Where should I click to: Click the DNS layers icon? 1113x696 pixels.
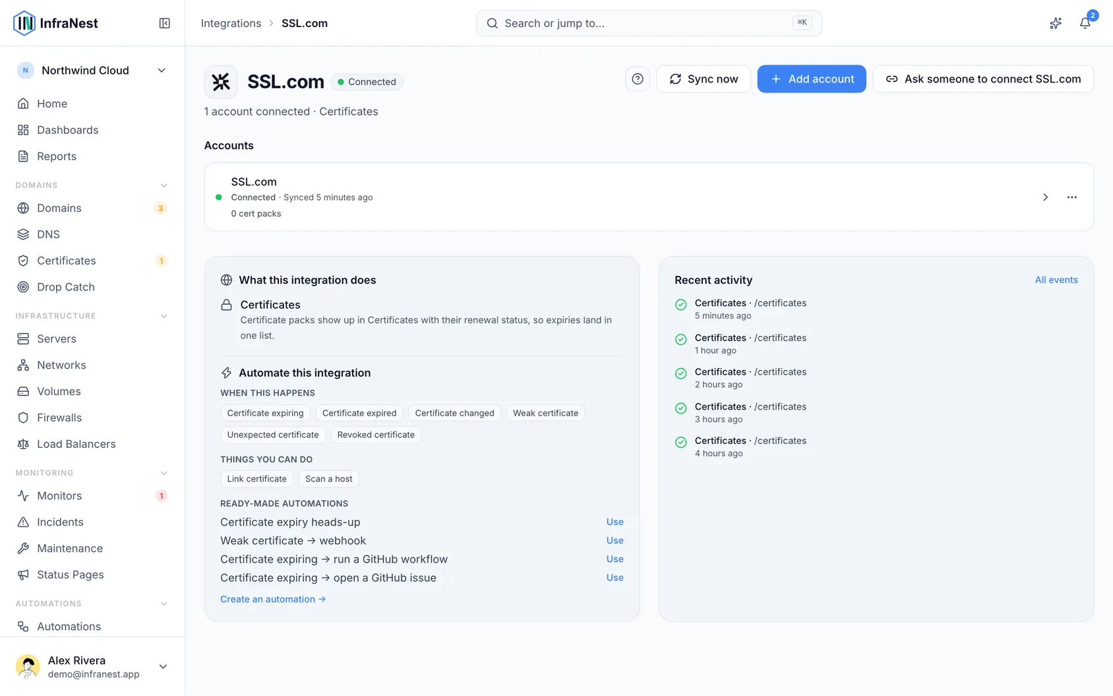click(23, 234)
